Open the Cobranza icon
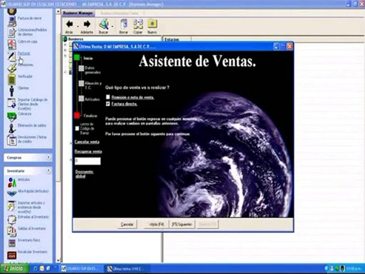 pos(12,116)
